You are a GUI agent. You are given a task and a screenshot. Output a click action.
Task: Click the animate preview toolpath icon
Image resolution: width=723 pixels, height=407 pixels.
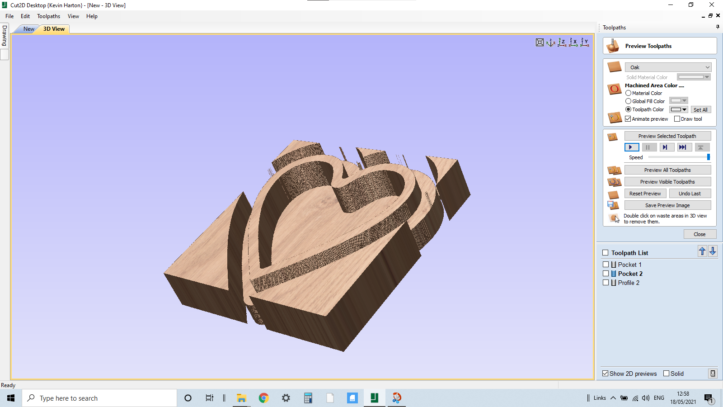click(x=615, y=118)
